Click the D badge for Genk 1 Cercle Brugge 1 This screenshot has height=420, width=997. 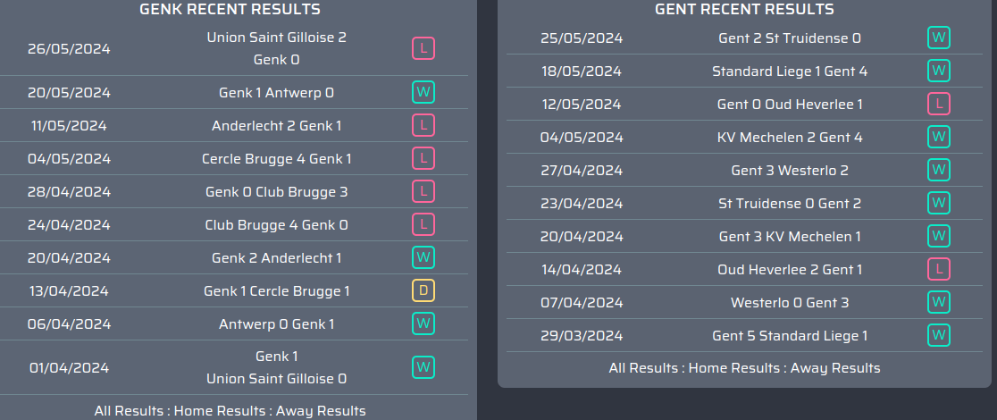(423, 290)
